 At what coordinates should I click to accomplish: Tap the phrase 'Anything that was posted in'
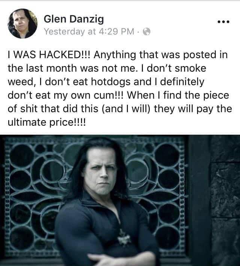point(160,55)
